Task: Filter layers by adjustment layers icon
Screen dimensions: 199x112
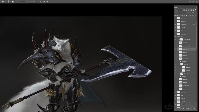Action: click(186, 10)
